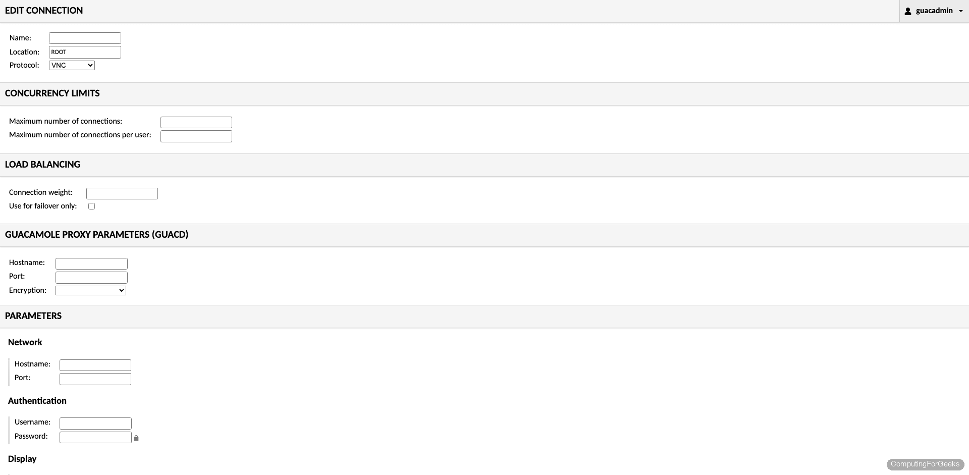Open the guacadmin user menu
Viewport: 969px width, 475px height.
[934, 11]
